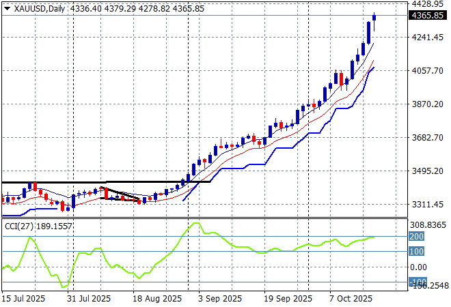Click the 4057.70 price axis label
This screenshot has width=451, height=307.
[429, 70]
